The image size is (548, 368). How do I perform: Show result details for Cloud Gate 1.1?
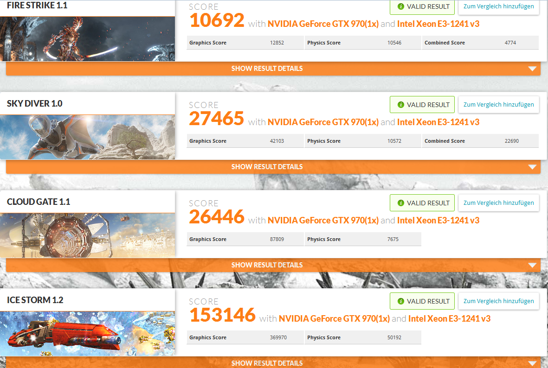pyautogui.click(x=273, y=265)
